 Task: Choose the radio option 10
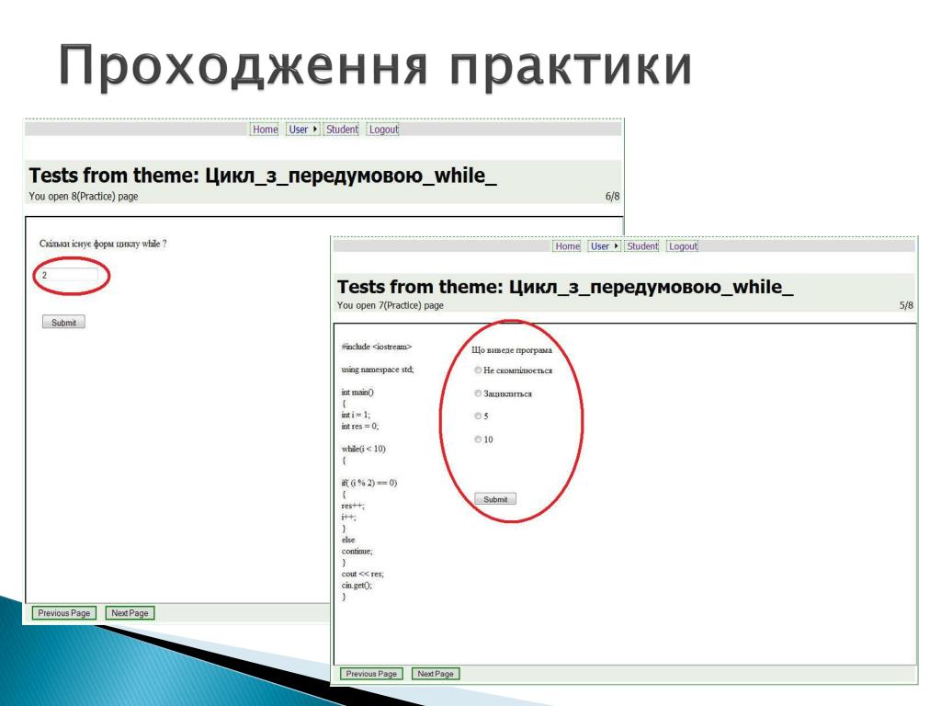(478, 439)
